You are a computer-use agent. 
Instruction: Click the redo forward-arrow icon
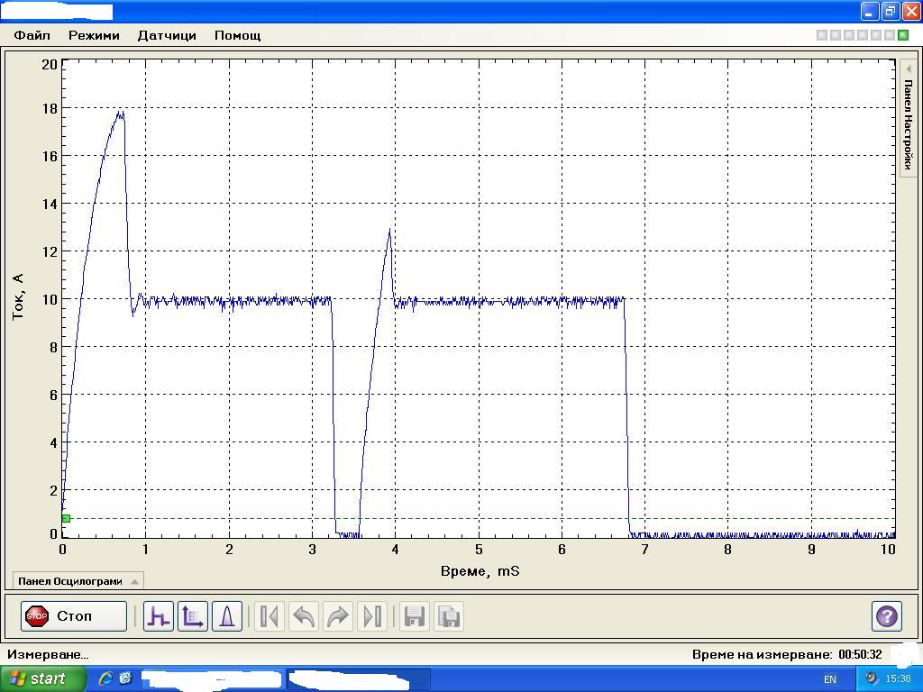click(x=337, y=616)
